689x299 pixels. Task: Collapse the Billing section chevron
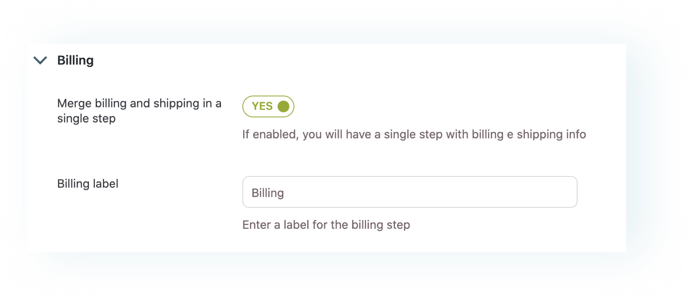click(40, 60)
